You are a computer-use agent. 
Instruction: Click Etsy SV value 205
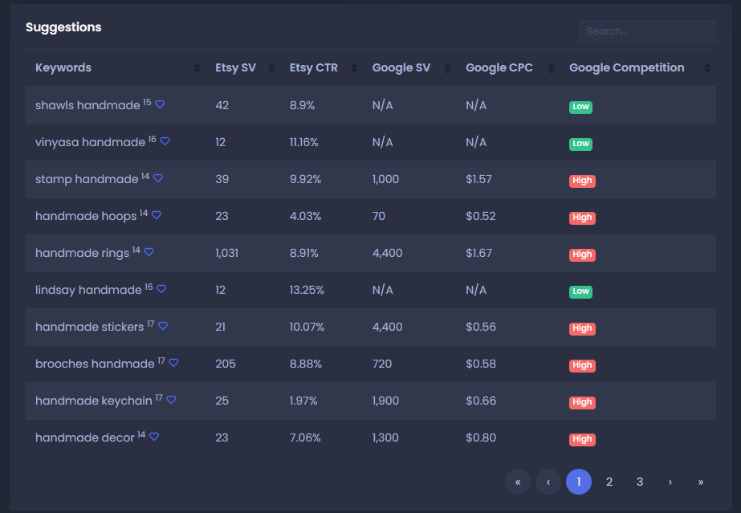click(x=226, y=364)
